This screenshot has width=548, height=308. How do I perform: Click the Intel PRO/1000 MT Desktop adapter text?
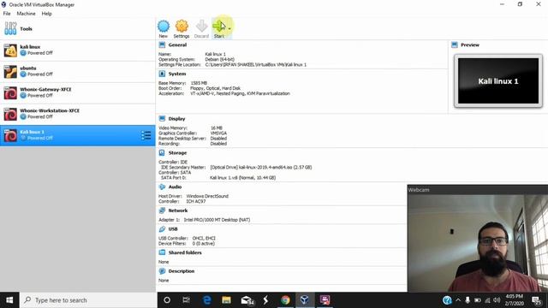(217, 220)
